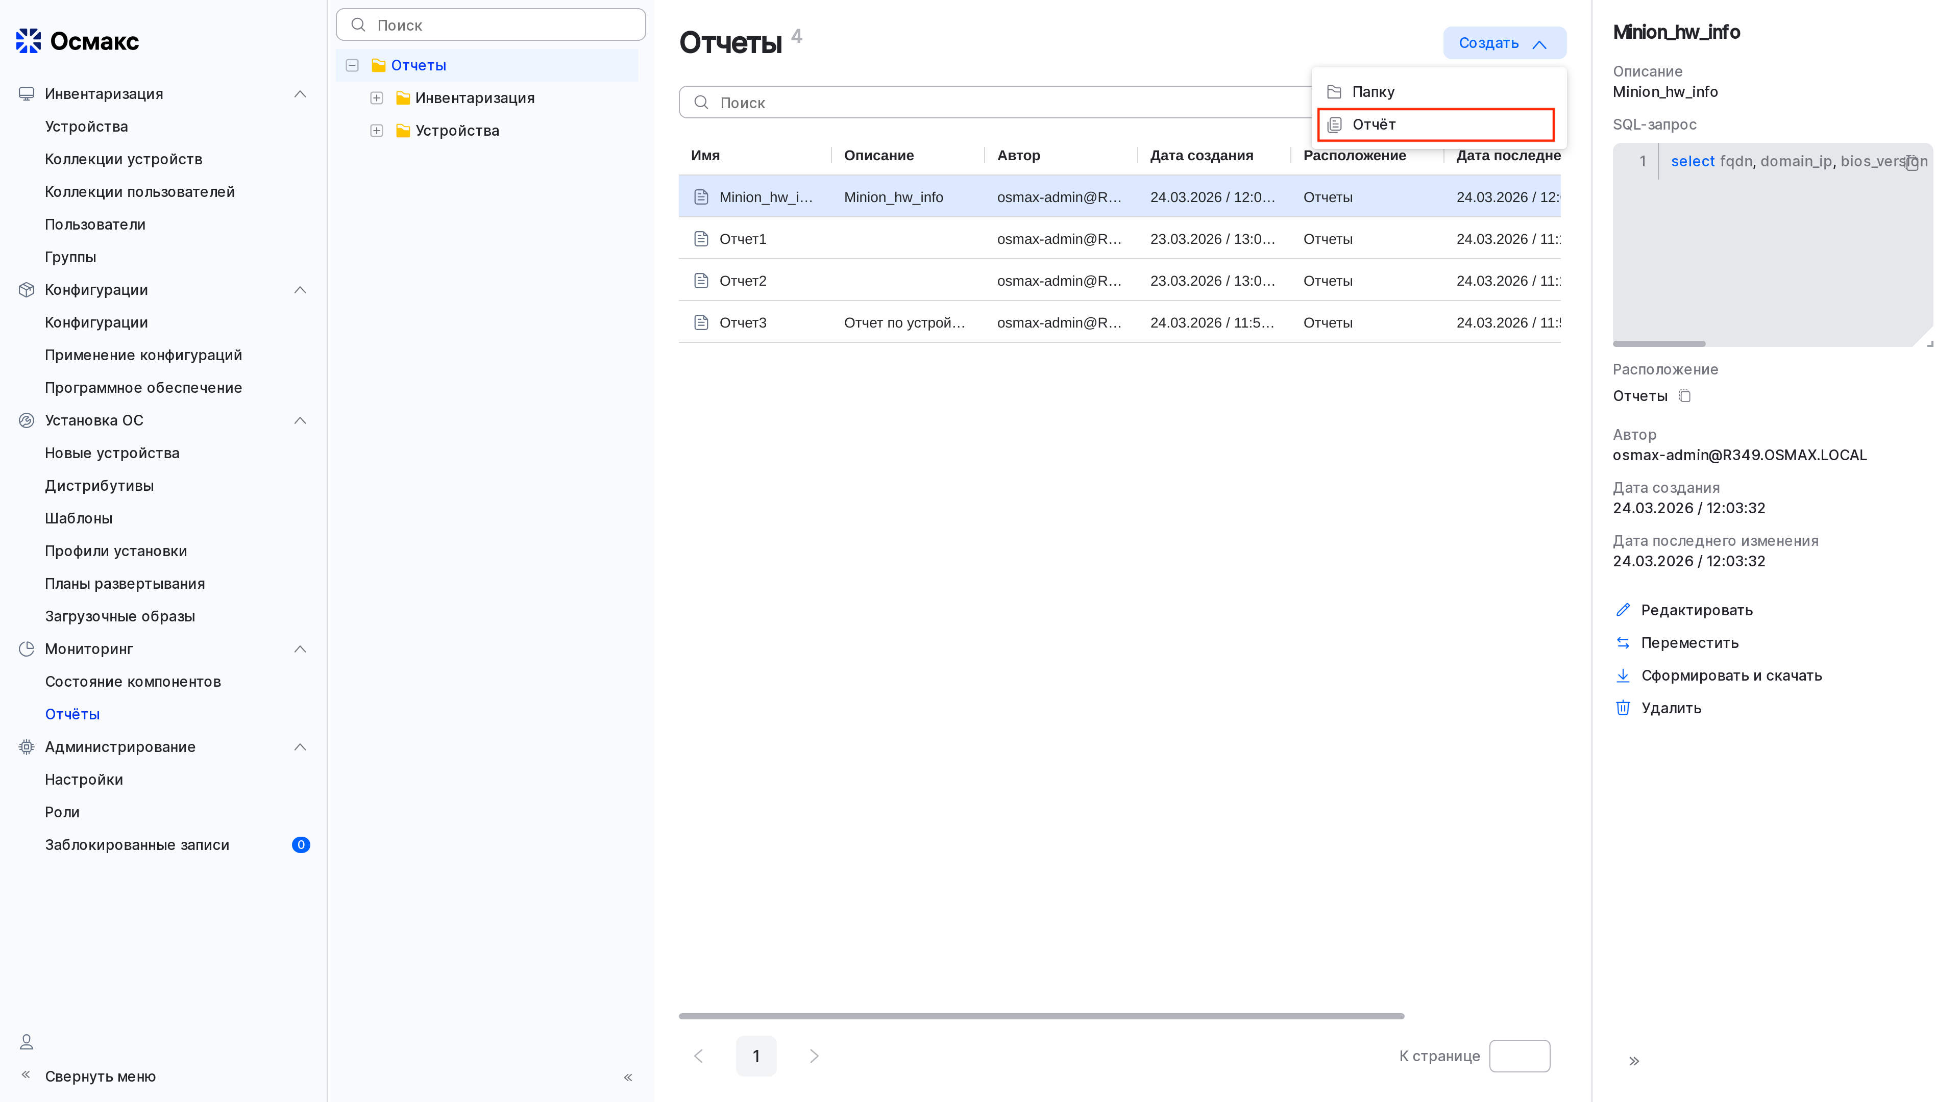
Task: Collapse the right details panel with double chevron
Action: pos(1633,1061)
